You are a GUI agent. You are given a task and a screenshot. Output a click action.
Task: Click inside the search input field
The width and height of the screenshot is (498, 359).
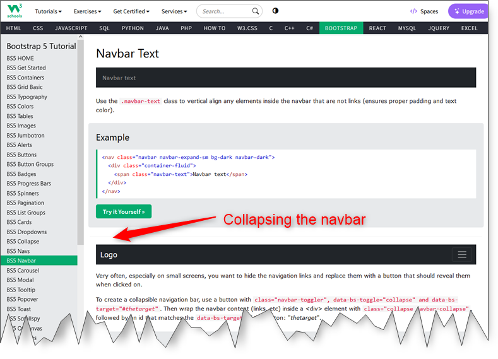click(224, 11)
